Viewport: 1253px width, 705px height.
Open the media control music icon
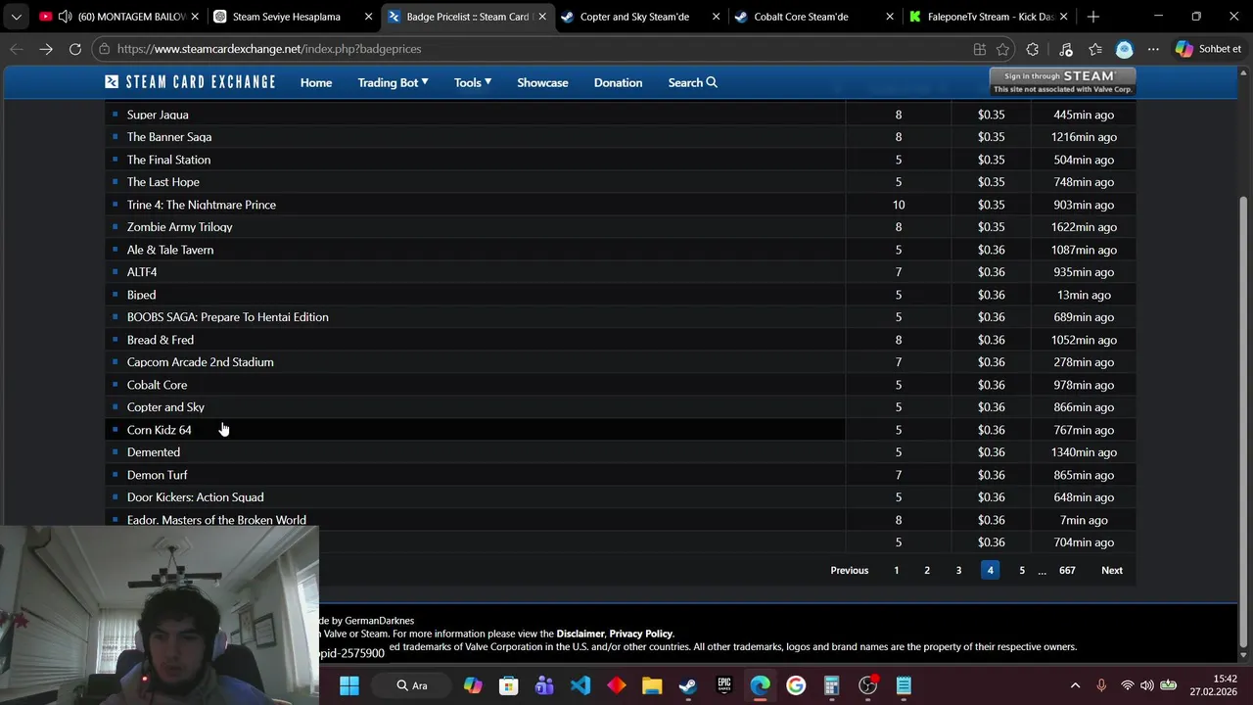point(1066,49)
